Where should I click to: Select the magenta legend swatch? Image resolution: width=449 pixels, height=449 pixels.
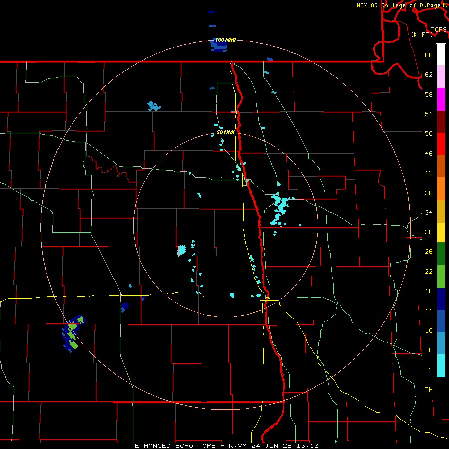pos(441,99)
